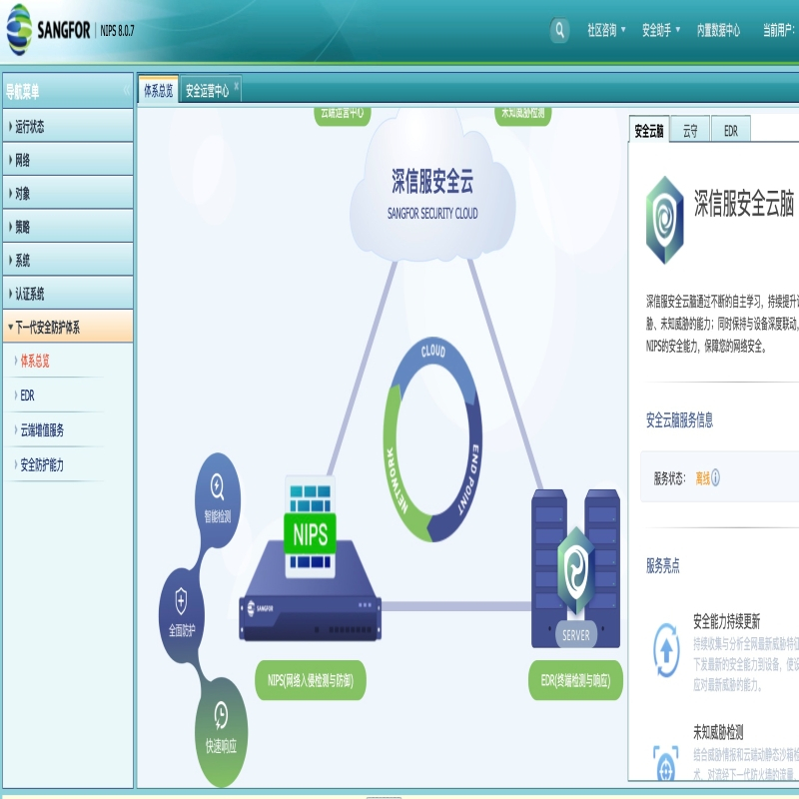The width and height of the screenshot is (799, 799).
Task: Click the Sangfor logo icon
Action: point(19,30)
